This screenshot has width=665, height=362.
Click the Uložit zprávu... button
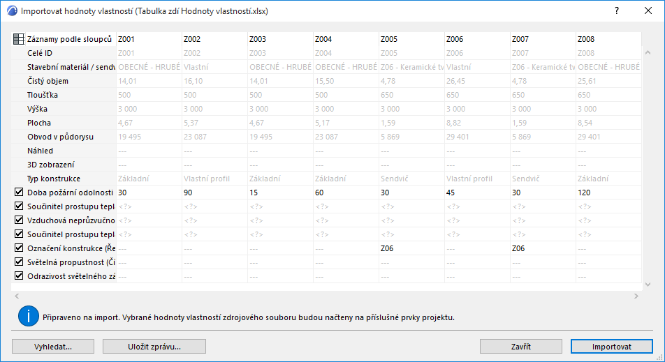[x=154, y=347]
